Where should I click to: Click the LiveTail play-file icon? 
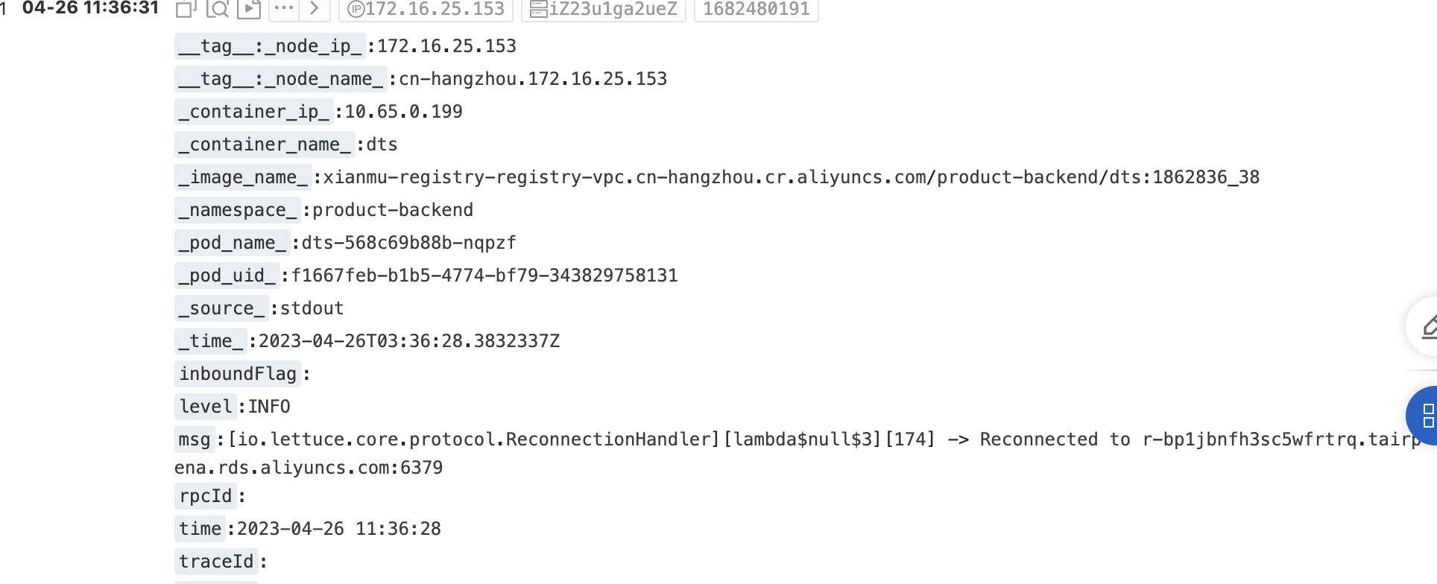click(x=249, y=8)
